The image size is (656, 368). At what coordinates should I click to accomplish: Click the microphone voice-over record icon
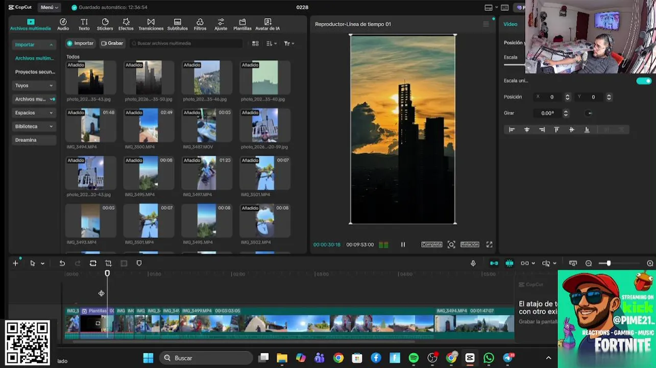point(473,263)
